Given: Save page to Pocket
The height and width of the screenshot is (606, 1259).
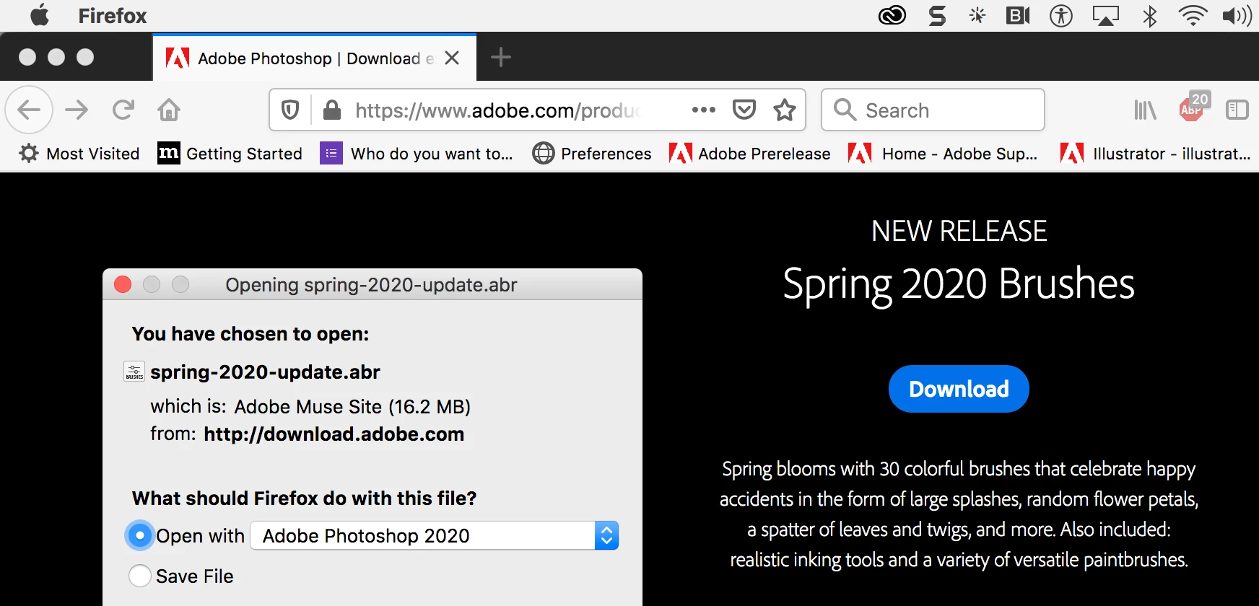Looking at the screenshot, I should click(744, 110).
